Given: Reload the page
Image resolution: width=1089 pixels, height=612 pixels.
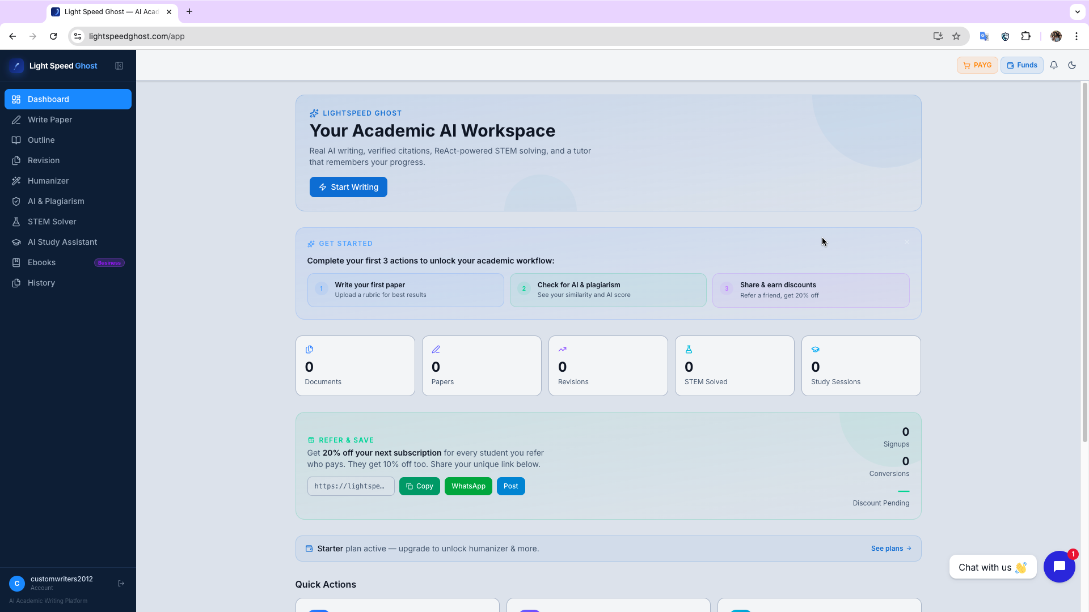Looking at the screenshot, I should click(x=53, y=36).
